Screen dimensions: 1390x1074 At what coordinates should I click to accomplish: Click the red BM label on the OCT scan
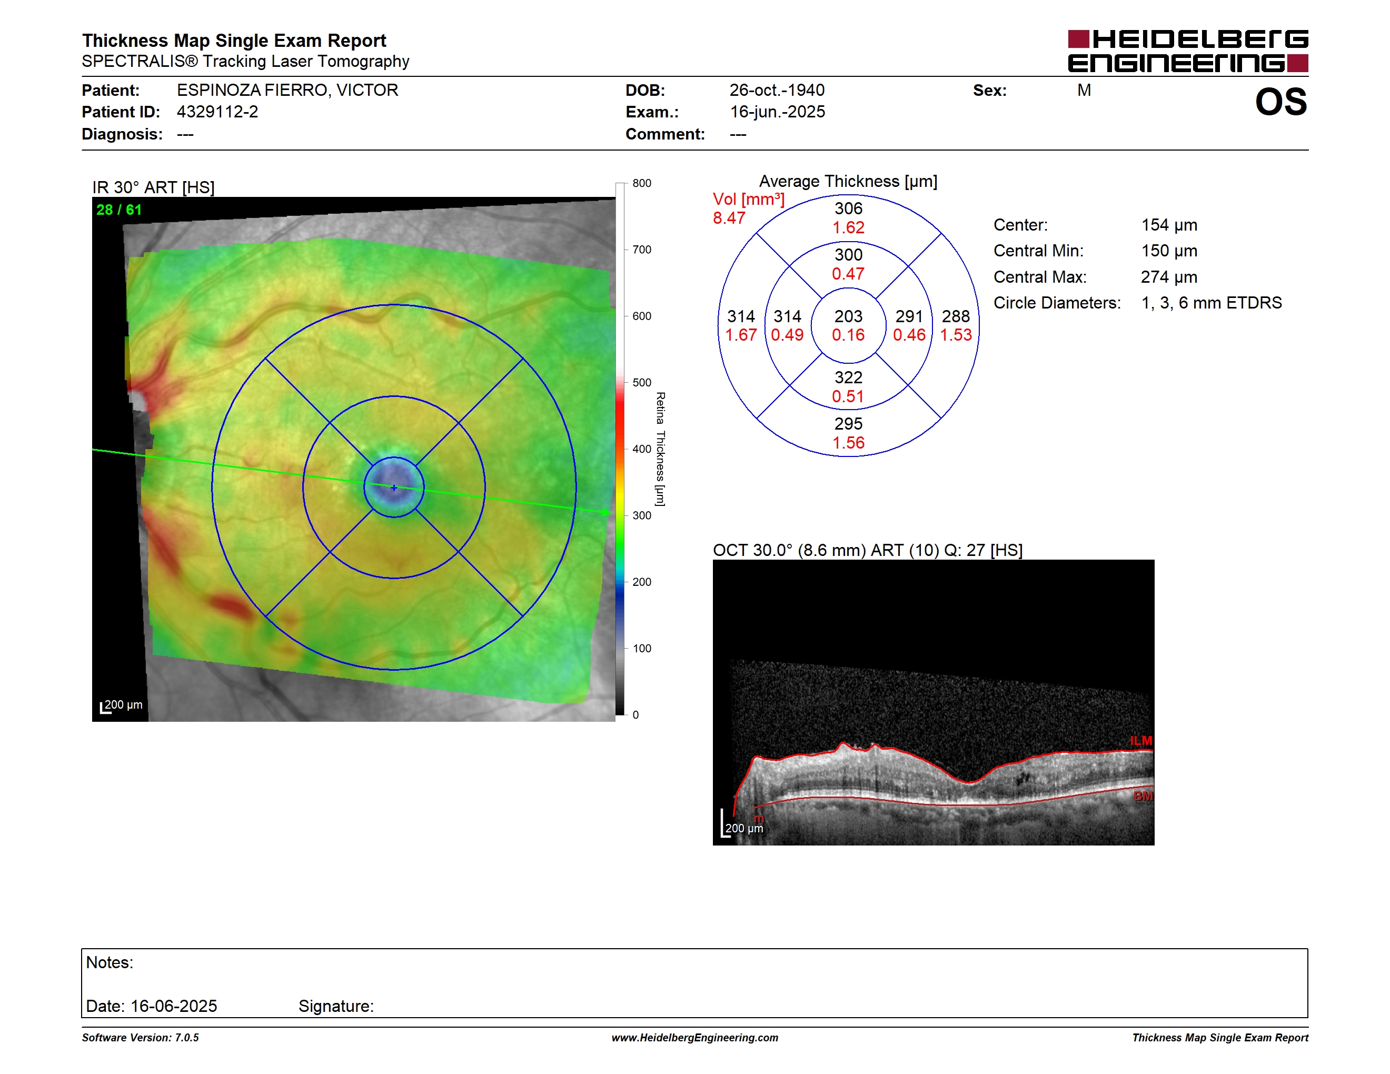[1143, 796]
